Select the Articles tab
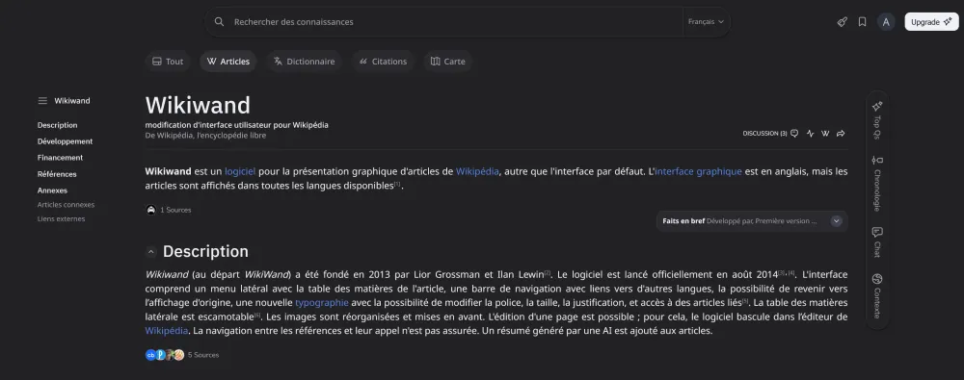This screenshot has height=380, width=964. click(228, 62)
